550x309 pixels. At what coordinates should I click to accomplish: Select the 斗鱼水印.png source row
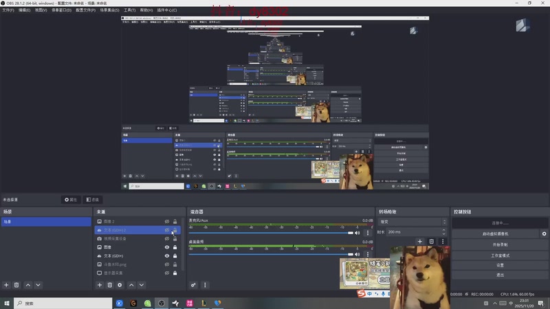point(137,264)
